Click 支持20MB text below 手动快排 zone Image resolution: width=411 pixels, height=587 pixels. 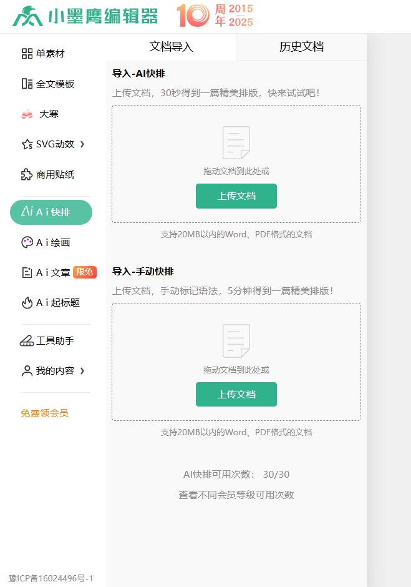236,432
